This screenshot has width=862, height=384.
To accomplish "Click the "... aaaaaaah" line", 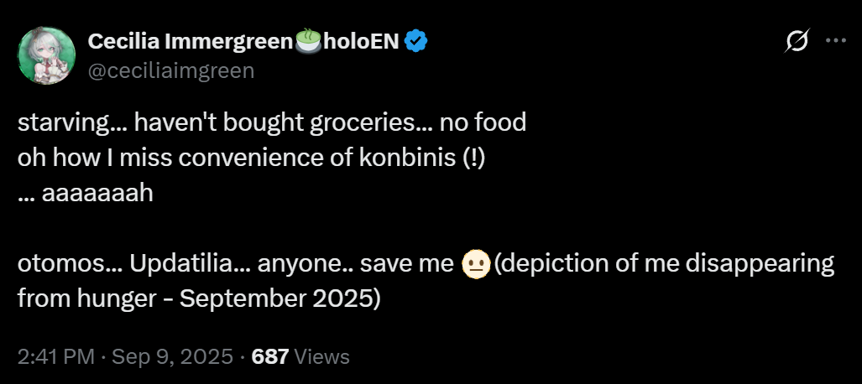I will [x=85, y=194].
